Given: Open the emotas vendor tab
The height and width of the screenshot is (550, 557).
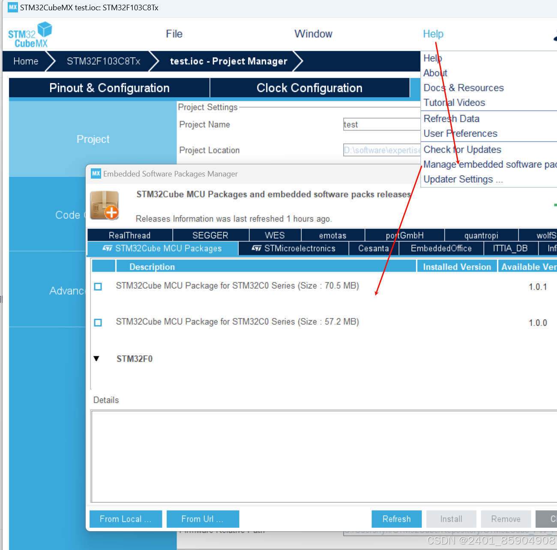Looking at the screenshot, I should [333, 235].
